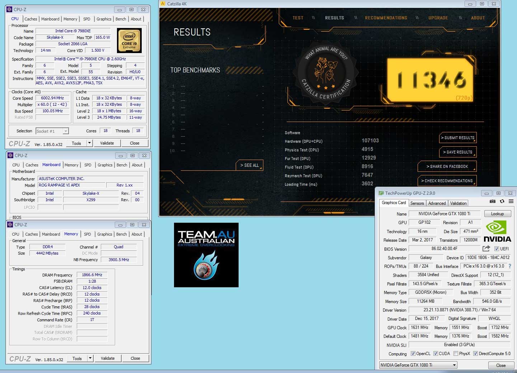The width and height of the screenshot is (517, 373).
Task: Click the Memory CPU-Z window title icon
Action: pyautogui.click(x=10, y=225)
